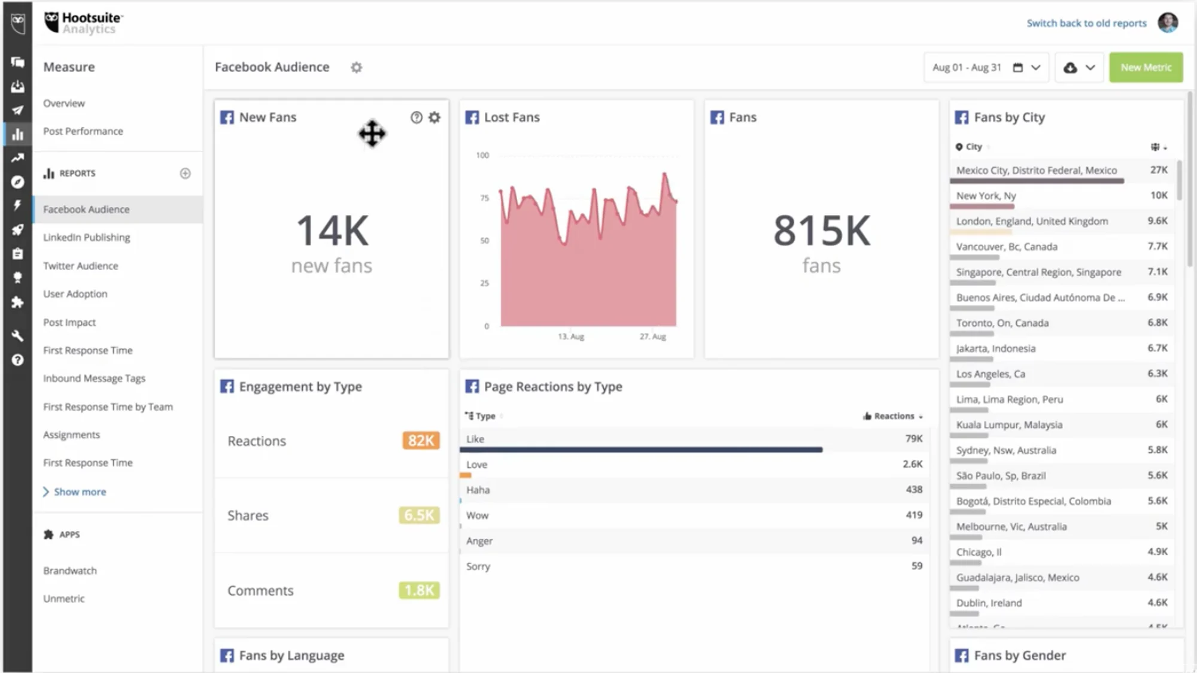
Task: Open New Fans tile settings gear
Action: (x=435, y=117)
